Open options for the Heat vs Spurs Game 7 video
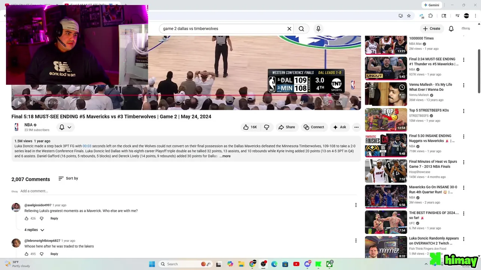 point(464,162)
